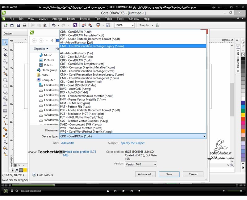
Task: Open the Effects menu
Action: point(71,19)
